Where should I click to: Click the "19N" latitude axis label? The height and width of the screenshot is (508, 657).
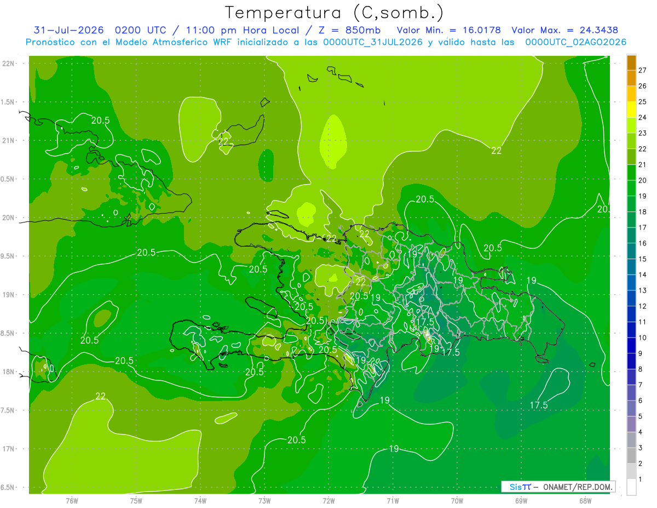(x=9, y=295)
